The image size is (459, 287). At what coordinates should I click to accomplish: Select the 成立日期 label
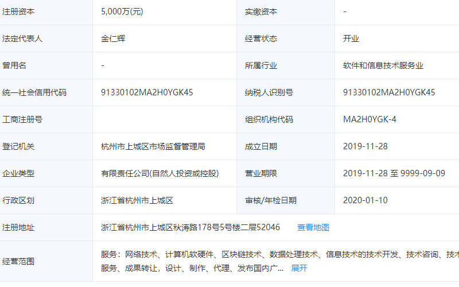click(x=261, y=146)
